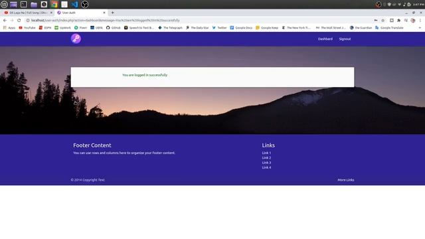This screenshot has width=425, height=239.
Task: Switch to the Dil Laga Na YouTube tab
Action: pyautogui.click(x=27, y=13)
